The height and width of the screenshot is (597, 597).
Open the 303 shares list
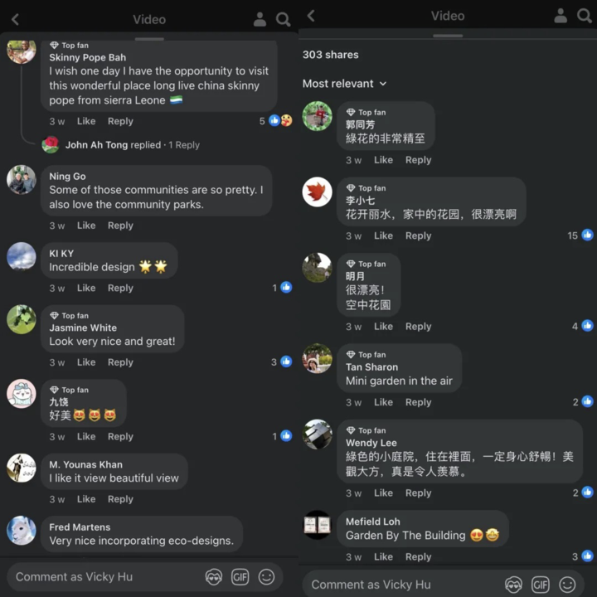pyautogui.click(x=331, y=55)
